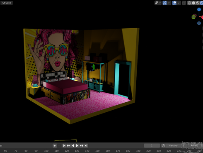Switch to wireframe shading mode
Screen dimensions: 203x153
tap(189, 3)
